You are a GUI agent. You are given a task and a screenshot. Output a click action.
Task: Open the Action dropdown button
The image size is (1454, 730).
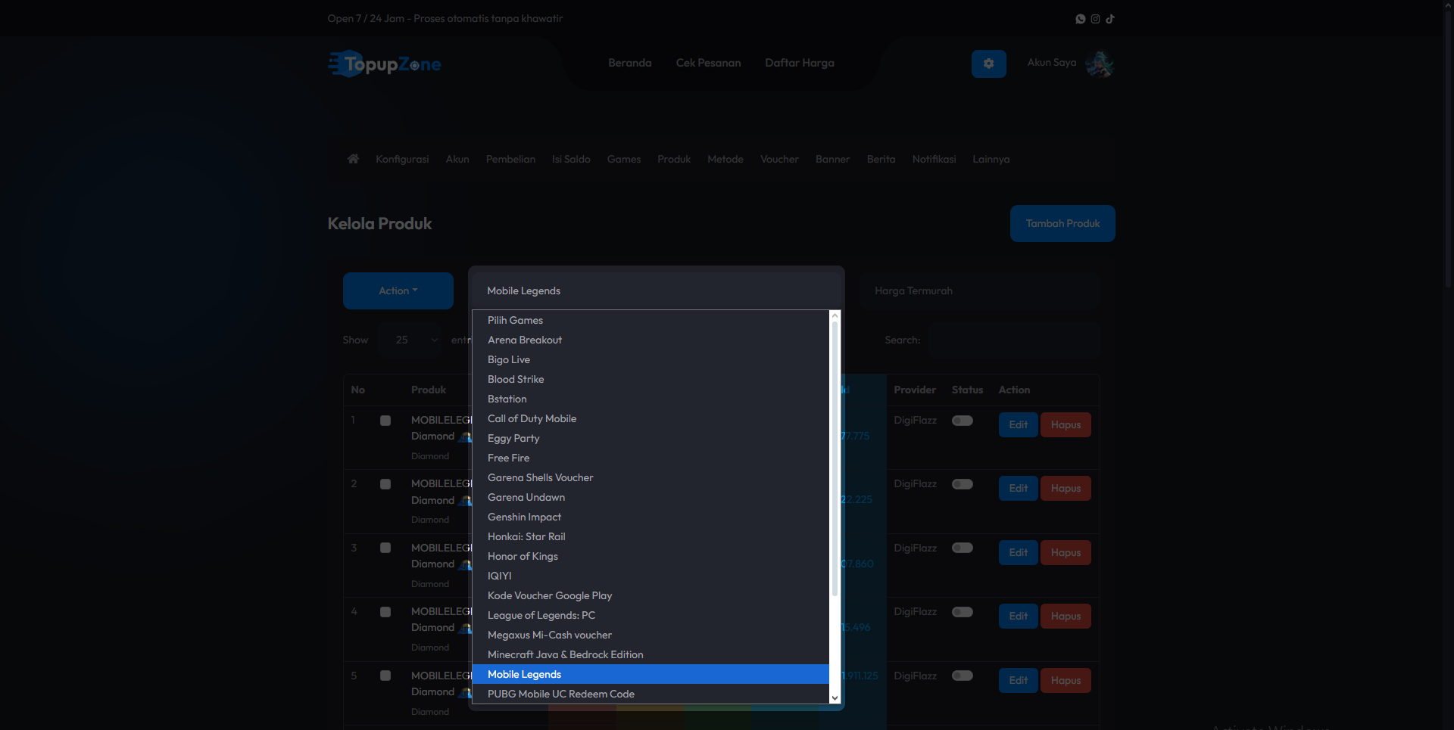coord(398,290)
